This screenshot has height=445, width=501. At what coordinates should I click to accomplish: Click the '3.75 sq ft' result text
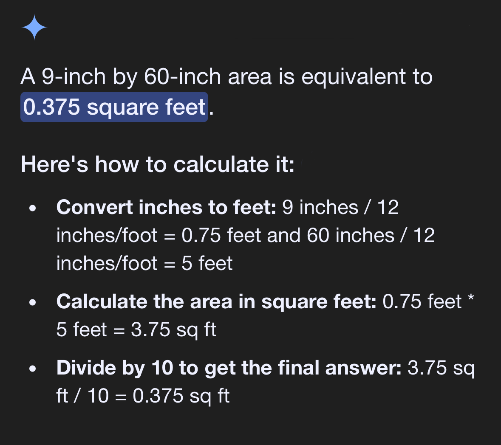coord(173,330)
